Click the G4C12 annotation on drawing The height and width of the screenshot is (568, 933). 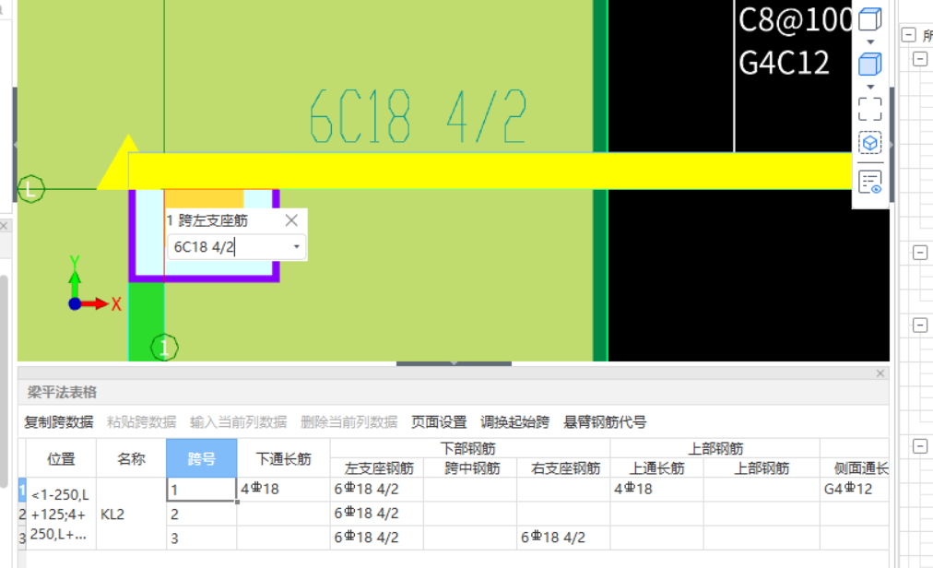point(784,63)
